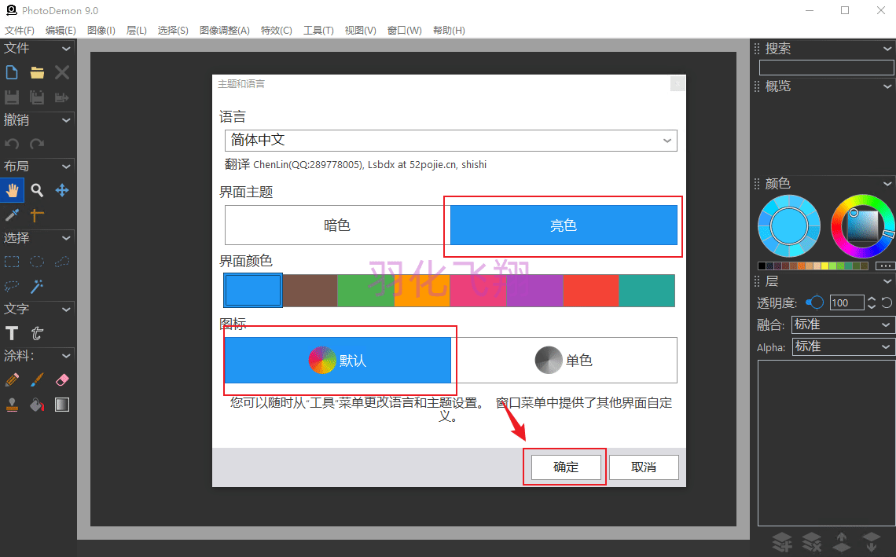Select the Zoom magnifier tool
The width and height of the screenshot is (896, 557).
pyautogui.click(x=37, y=190)
